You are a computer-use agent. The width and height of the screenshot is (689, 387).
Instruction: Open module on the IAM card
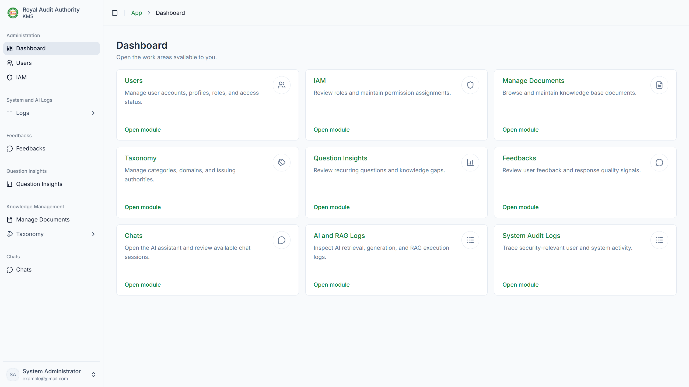(x=331, y=130)
